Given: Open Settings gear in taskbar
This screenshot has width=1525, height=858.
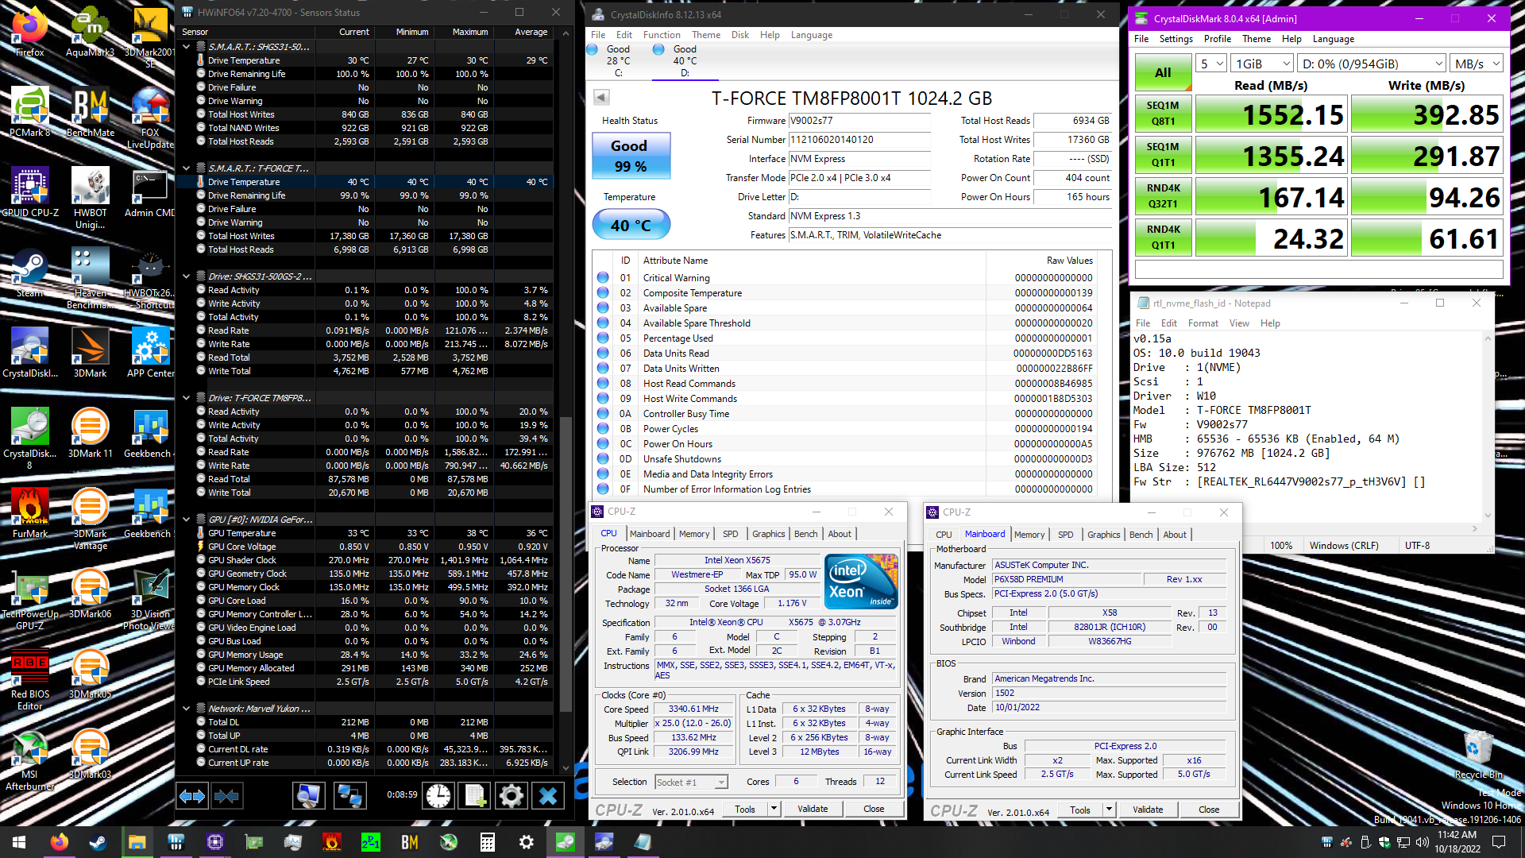Looking at the screenshot, I should [x=527, y=842].
